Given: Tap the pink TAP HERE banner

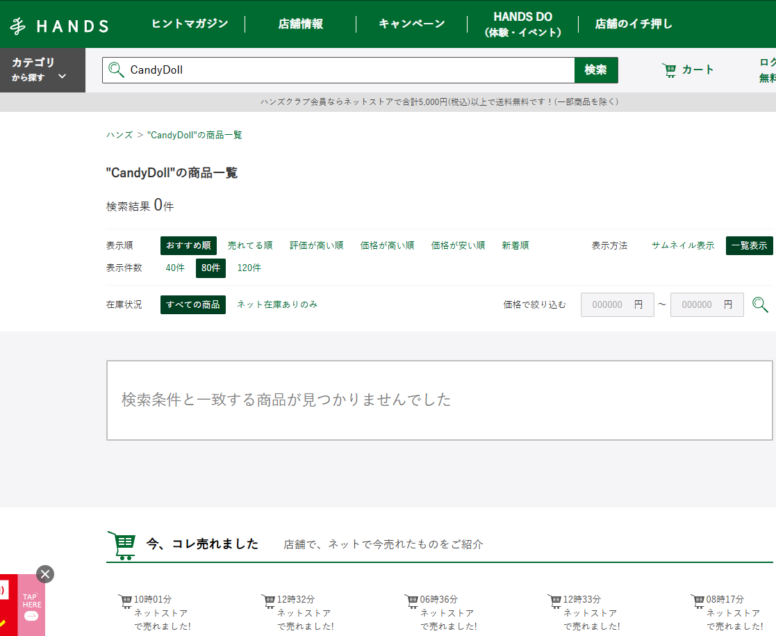Looking at the screenshot, I should [x=31, y=605].
